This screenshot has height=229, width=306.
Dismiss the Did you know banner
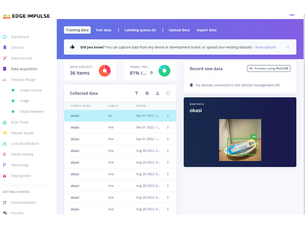[x=288, y=47]
